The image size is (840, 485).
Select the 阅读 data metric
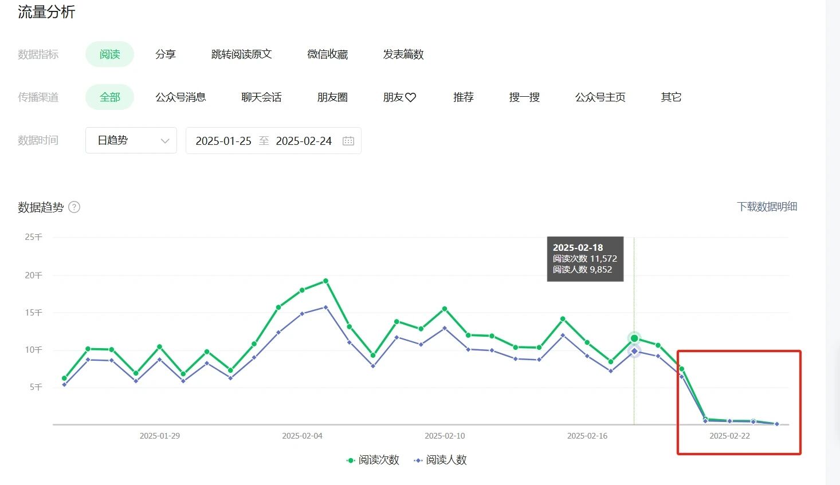click(109, 54)
